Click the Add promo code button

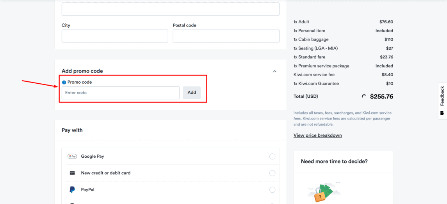192,93
